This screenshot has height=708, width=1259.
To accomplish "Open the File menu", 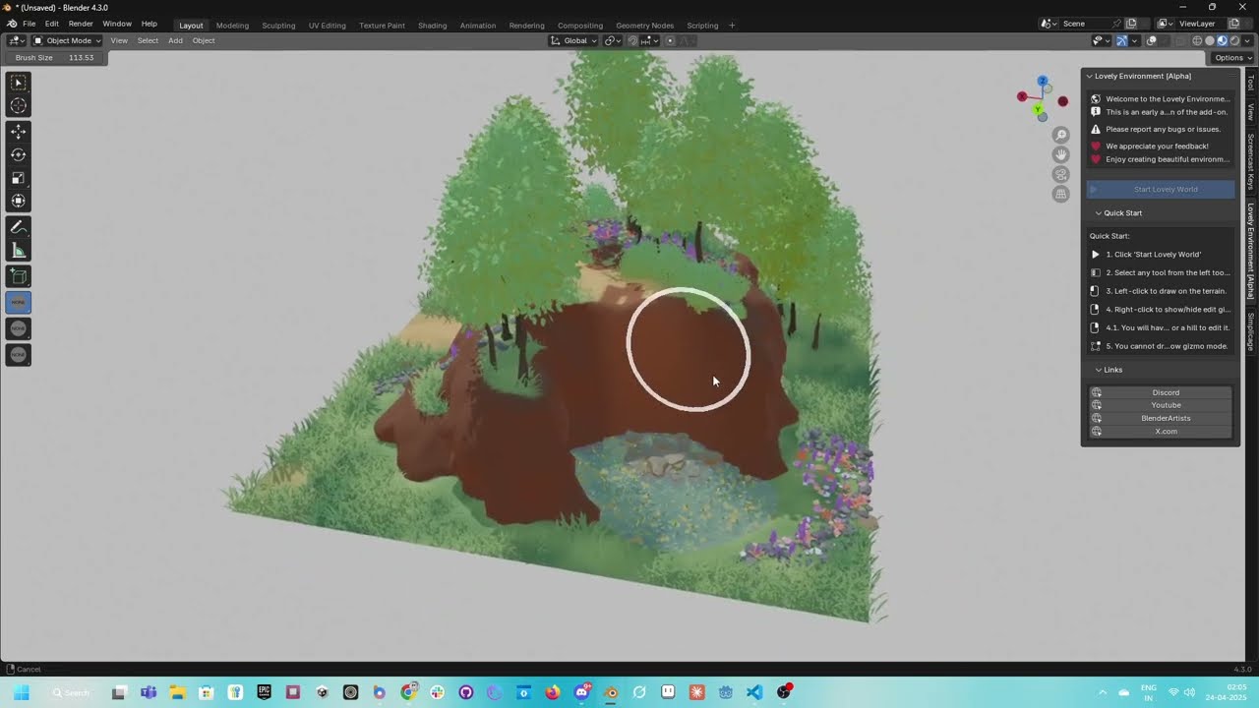I will coord(30,24).
